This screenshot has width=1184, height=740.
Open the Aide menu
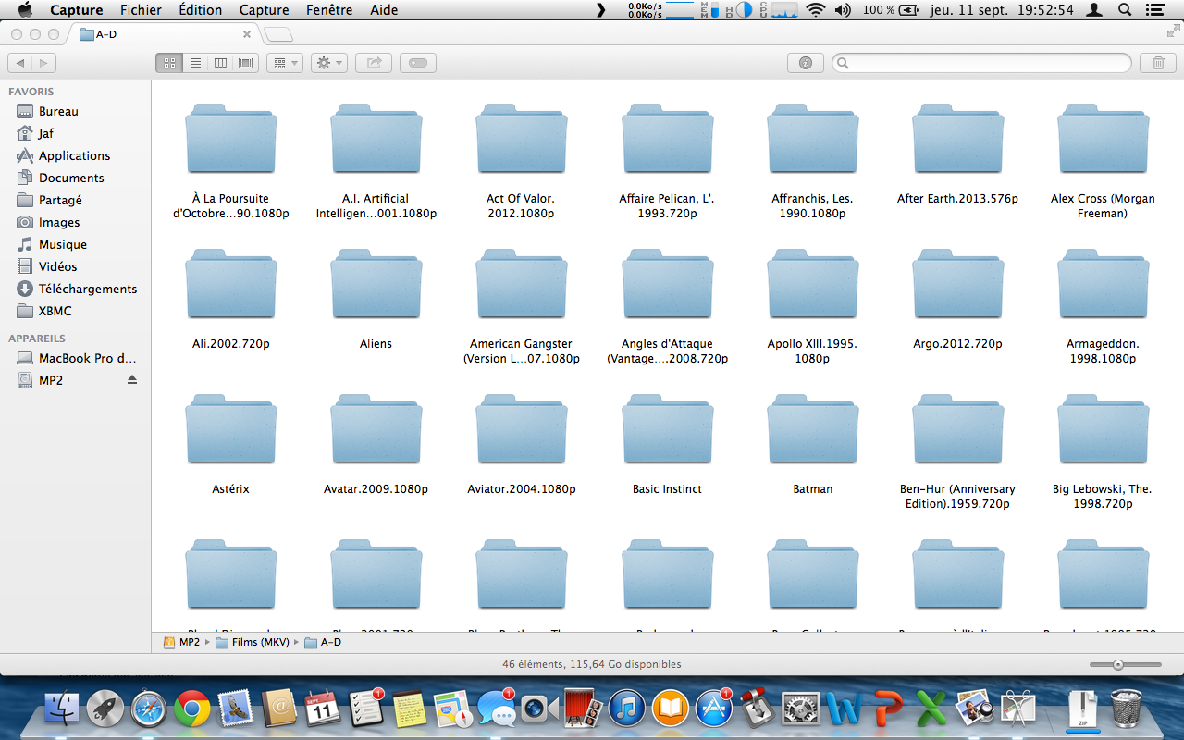pos(384,10)
